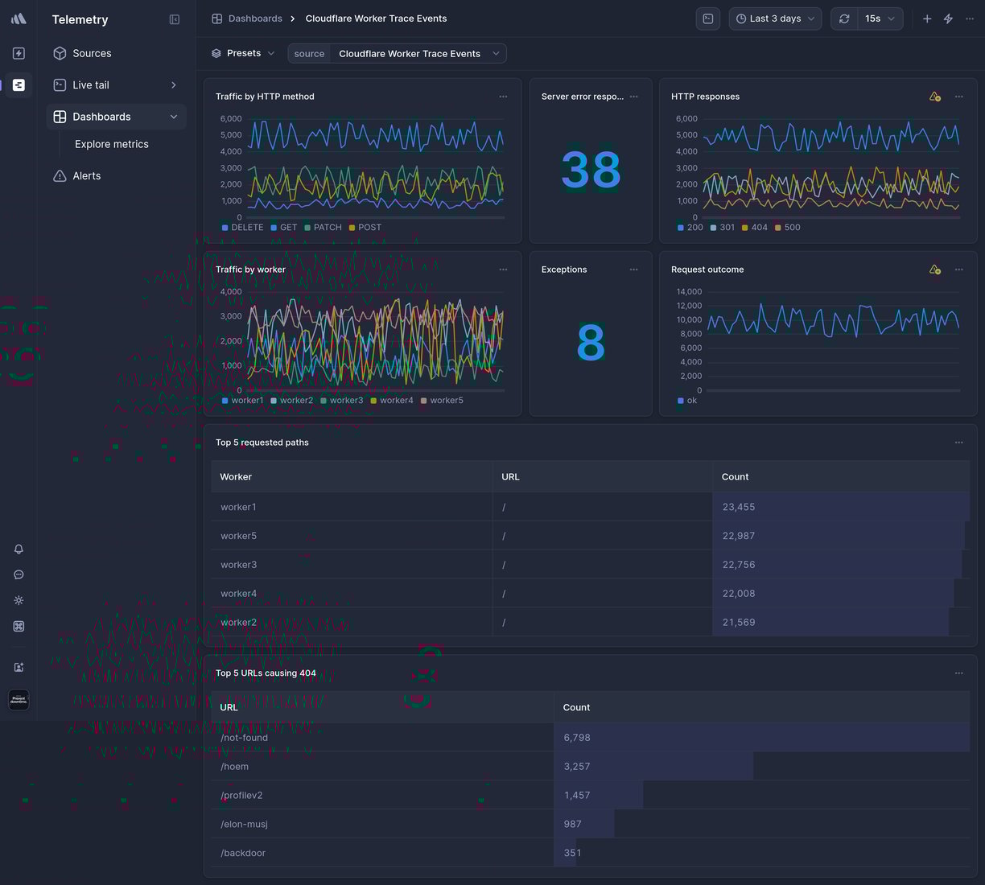
Task: Open Top 5 URLs causing 404 options
Action: (958, 673)
